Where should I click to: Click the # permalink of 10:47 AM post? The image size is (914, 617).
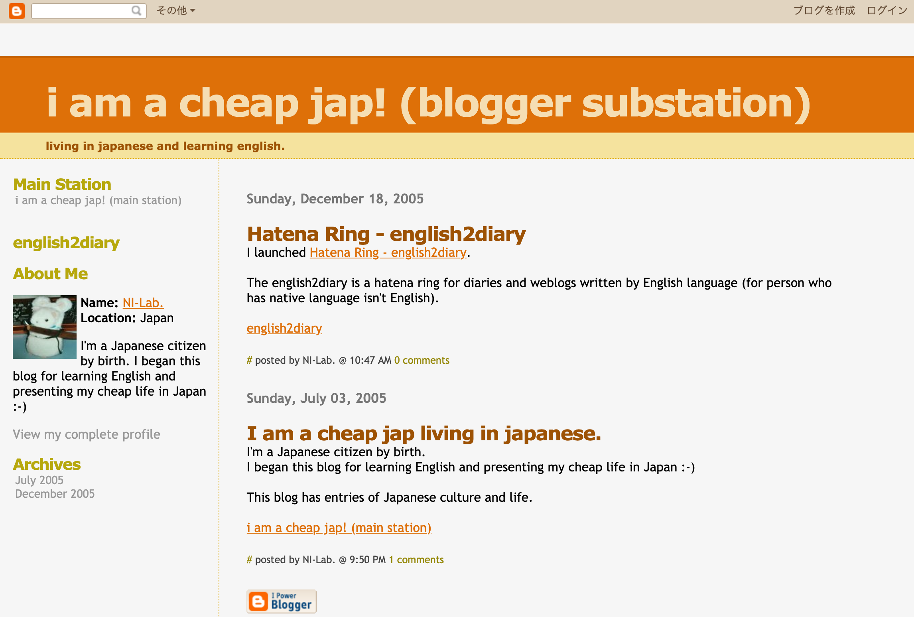tap(249, 361)
